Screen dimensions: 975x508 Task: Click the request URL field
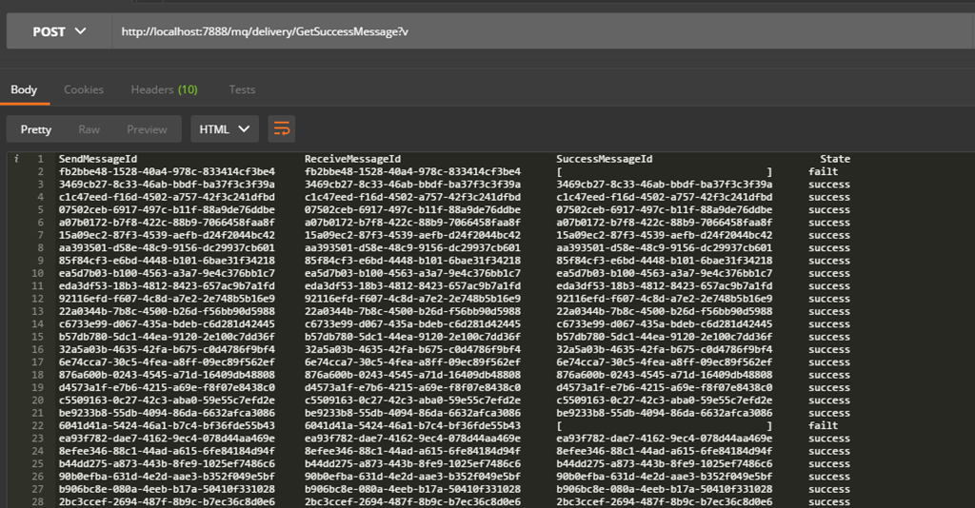click(x=544, y=31)
